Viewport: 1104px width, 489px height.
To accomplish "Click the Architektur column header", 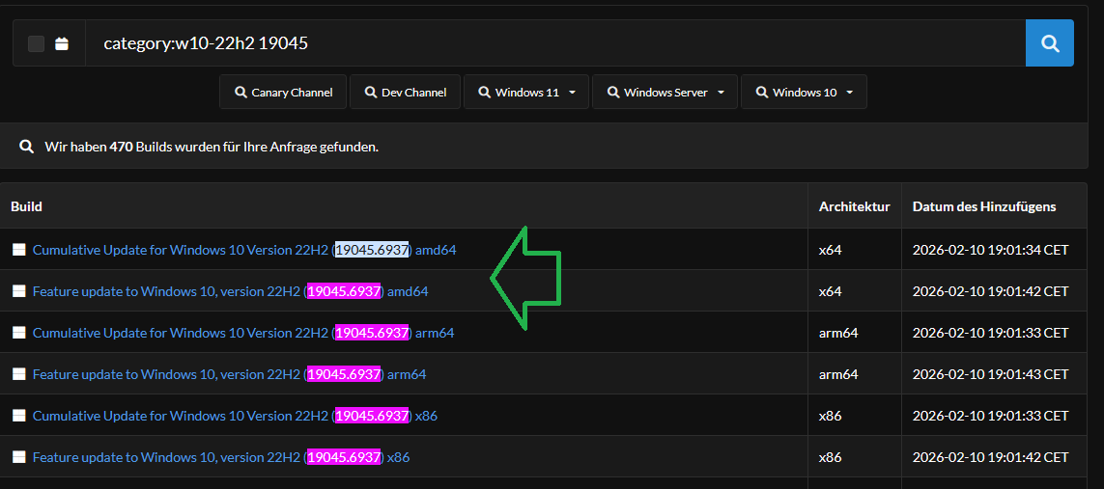I will click(x=854, y=206).
